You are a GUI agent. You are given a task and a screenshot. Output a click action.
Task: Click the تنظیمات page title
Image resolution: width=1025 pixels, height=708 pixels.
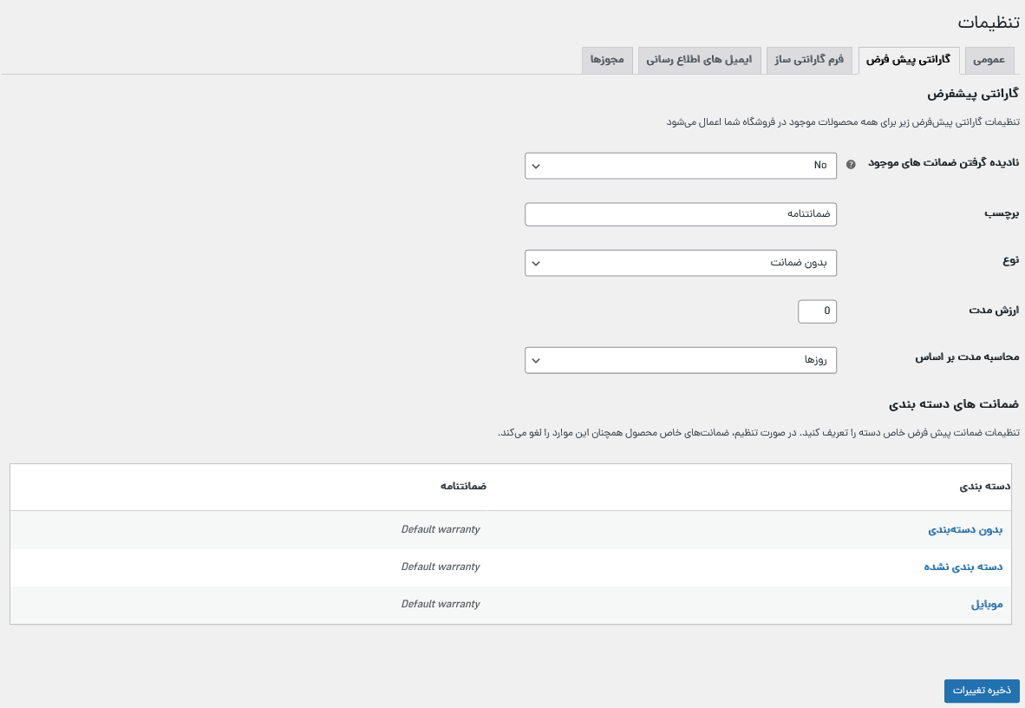tap(989, 23)
